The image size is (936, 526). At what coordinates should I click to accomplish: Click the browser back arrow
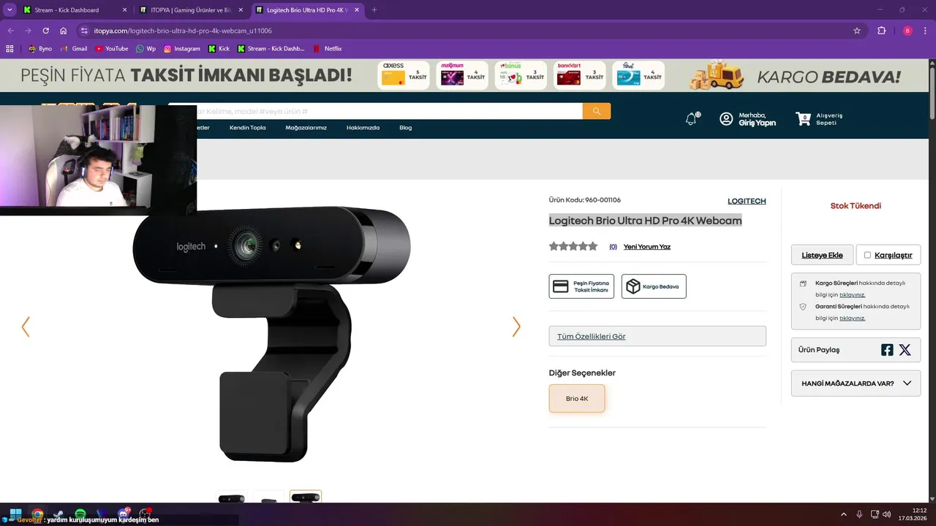pyautogui.click(x=10, y=31)
